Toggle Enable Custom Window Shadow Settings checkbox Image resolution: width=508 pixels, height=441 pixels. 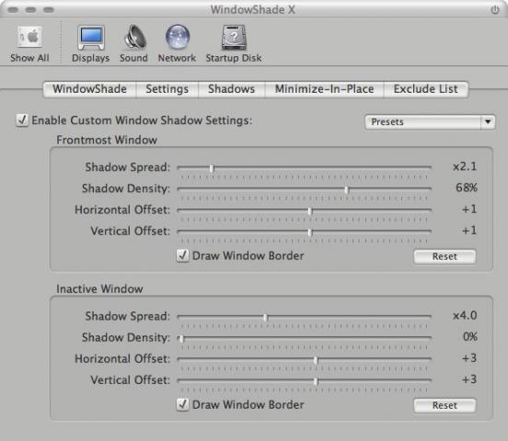point(22,120)
